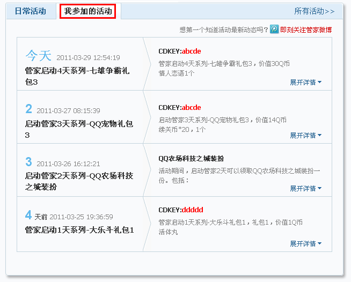Click timestamp 2011-03-27 08:15:39
The width and height of the screenshot is (351, 282).
tap(68, 110)
